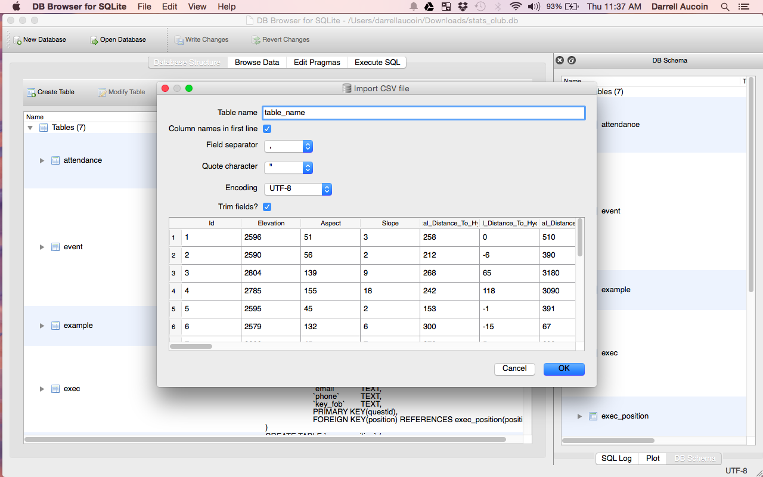This screenshot has height=477, width=763.
Task: Undock the DB Schema panel via float icon
Action: coord(571,60)
